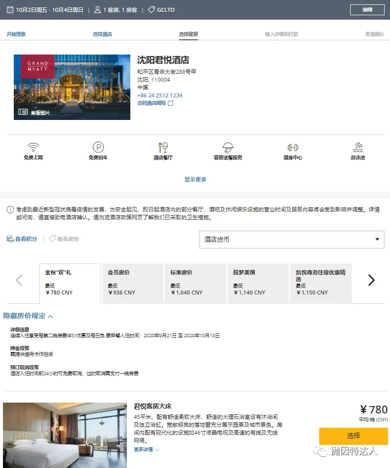390x468 pixels.
Task: Click the 查看积分 link
Action: (26, 239)
